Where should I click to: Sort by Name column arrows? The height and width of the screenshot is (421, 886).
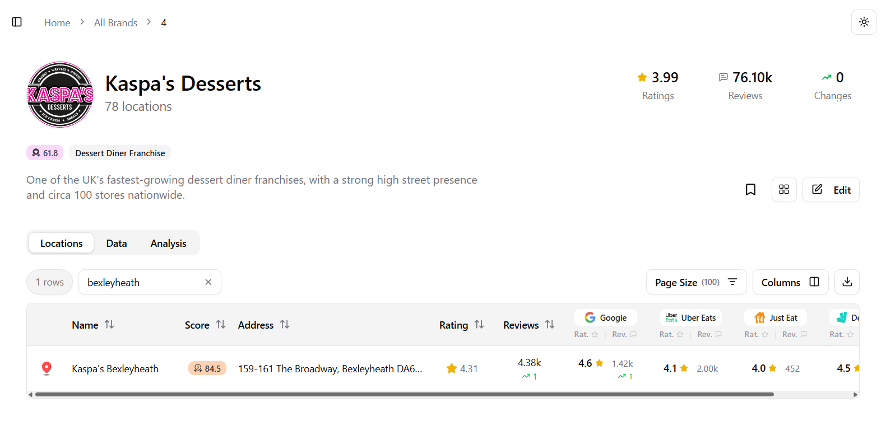coord(109,325)
